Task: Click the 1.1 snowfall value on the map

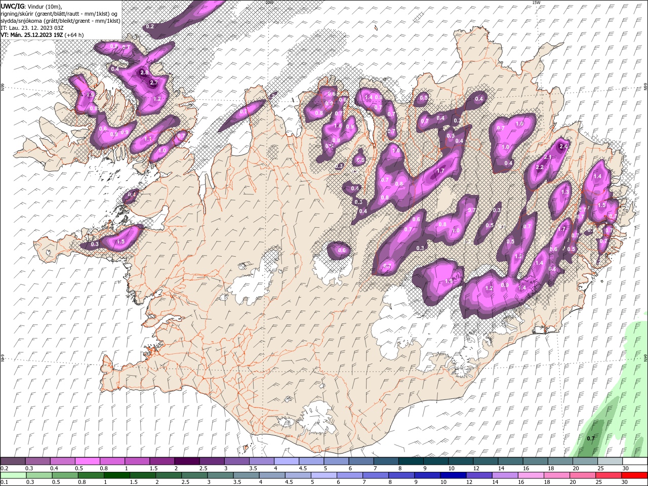Action: click(148, 139)
